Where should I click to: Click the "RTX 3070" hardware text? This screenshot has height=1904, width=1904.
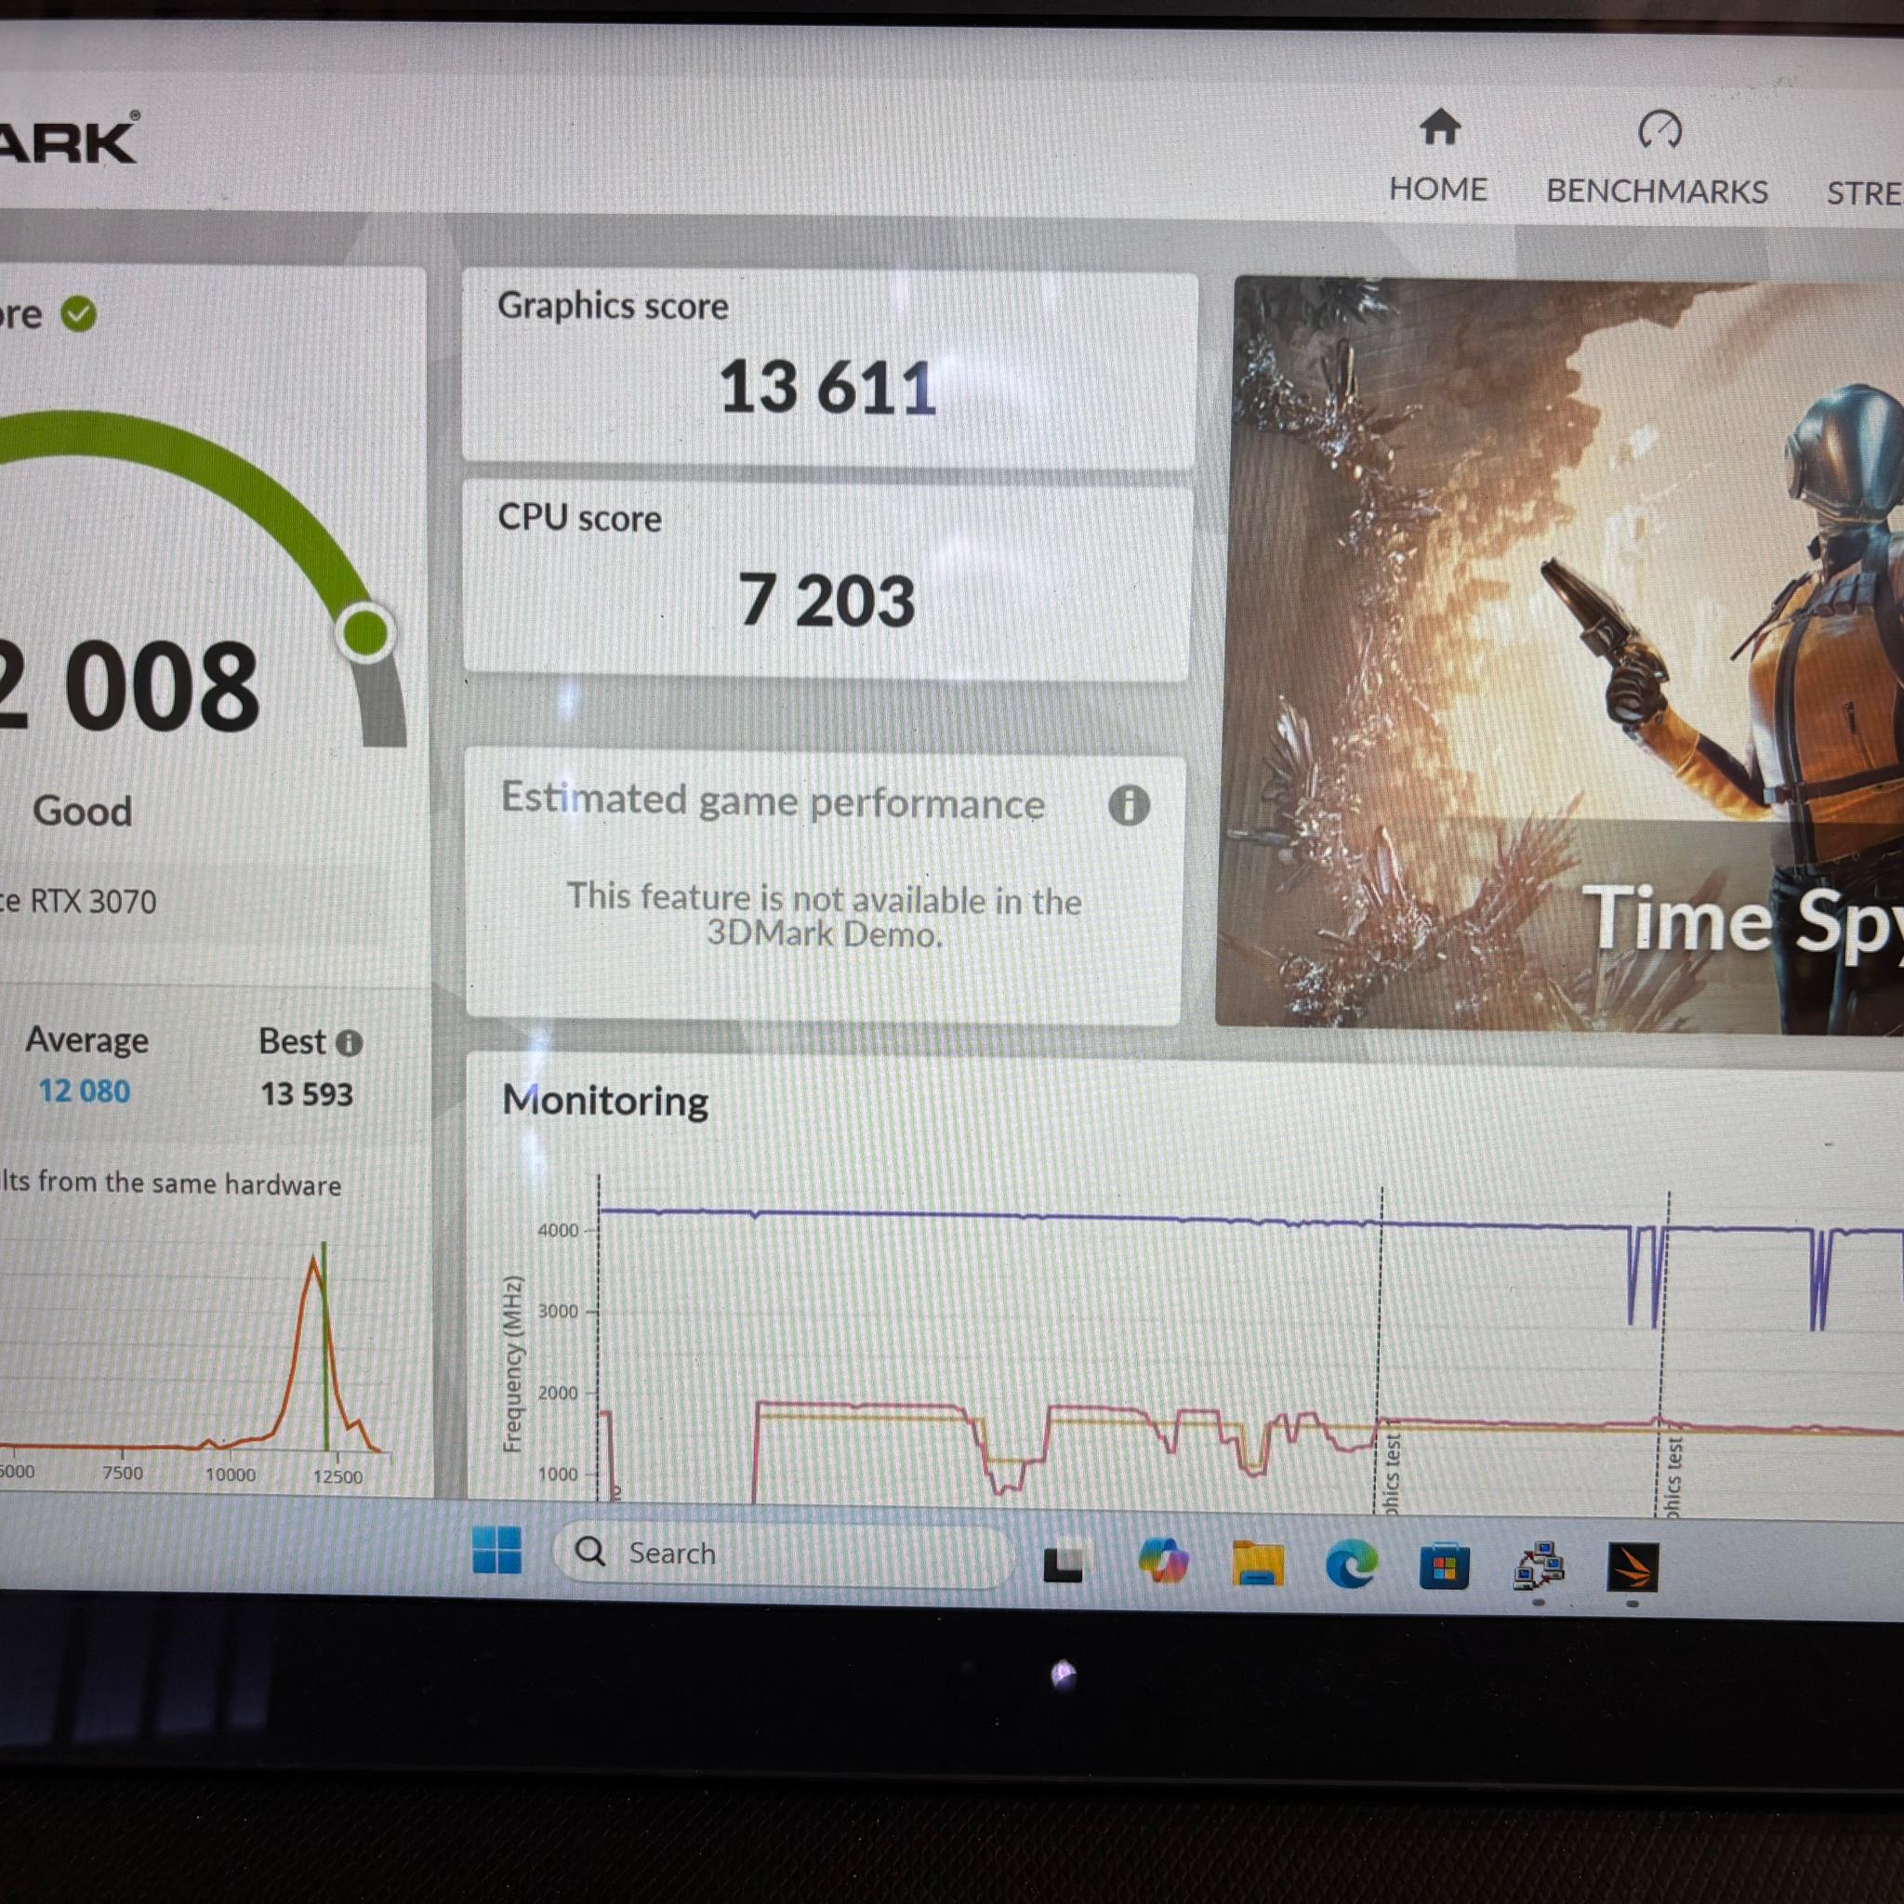pos(94,902)
